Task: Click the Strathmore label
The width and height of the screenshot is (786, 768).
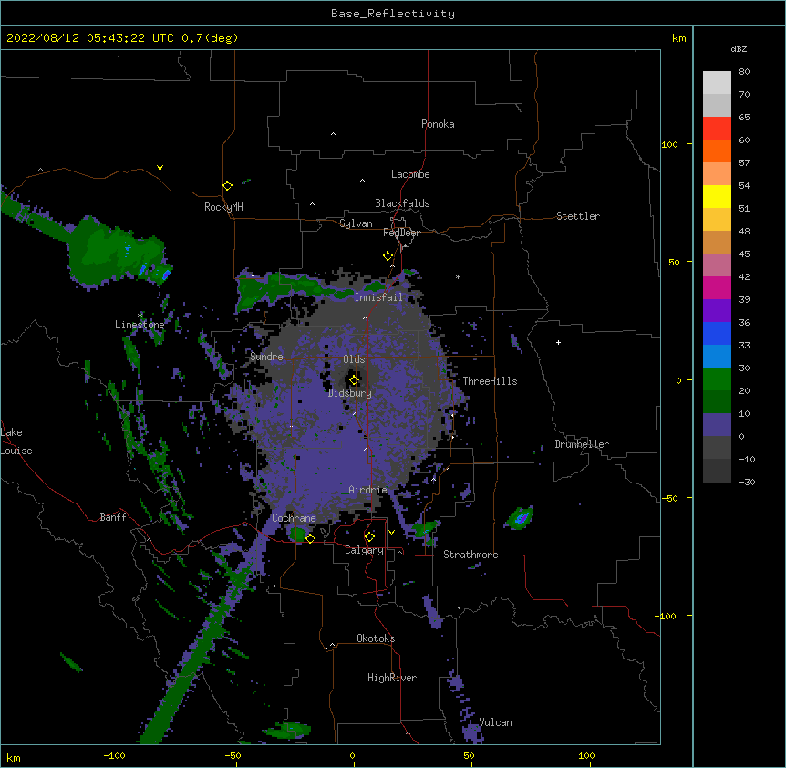Action: [471, 555]
